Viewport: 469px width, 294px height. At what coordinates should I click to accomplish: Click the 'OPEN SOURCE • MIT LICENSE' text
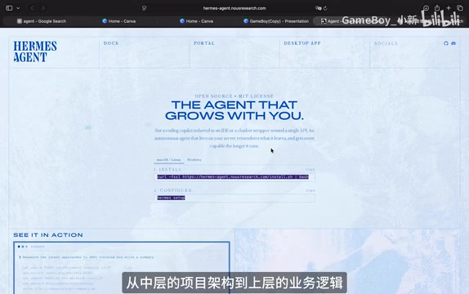234,96
